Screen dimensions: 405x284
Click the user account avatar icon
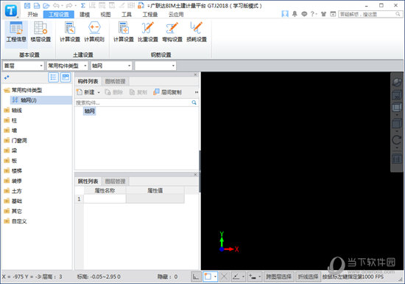285,14
